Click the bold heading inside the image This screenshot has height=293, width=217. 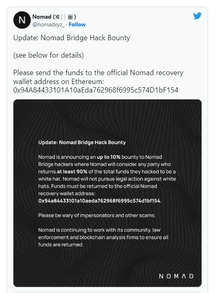pyautogui.click(x=82, y=142)
